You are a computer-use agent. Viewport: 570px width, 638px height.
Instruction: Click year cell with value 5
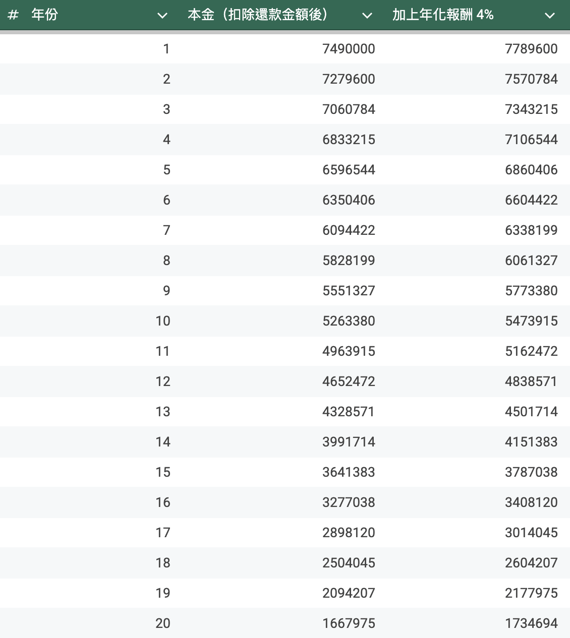[166, 170]
